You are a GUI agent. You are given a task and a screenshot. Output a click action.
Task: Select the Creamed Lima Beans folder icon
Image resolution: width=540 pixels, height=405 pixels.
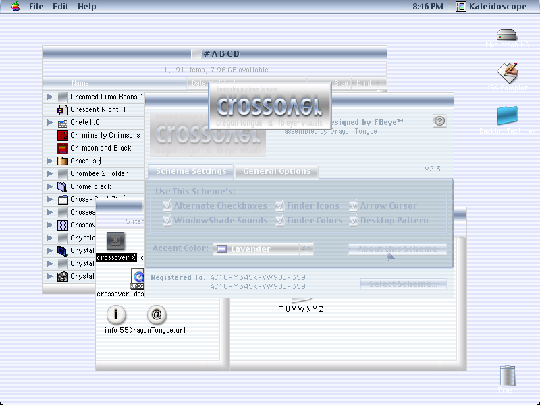coord(63,97)
